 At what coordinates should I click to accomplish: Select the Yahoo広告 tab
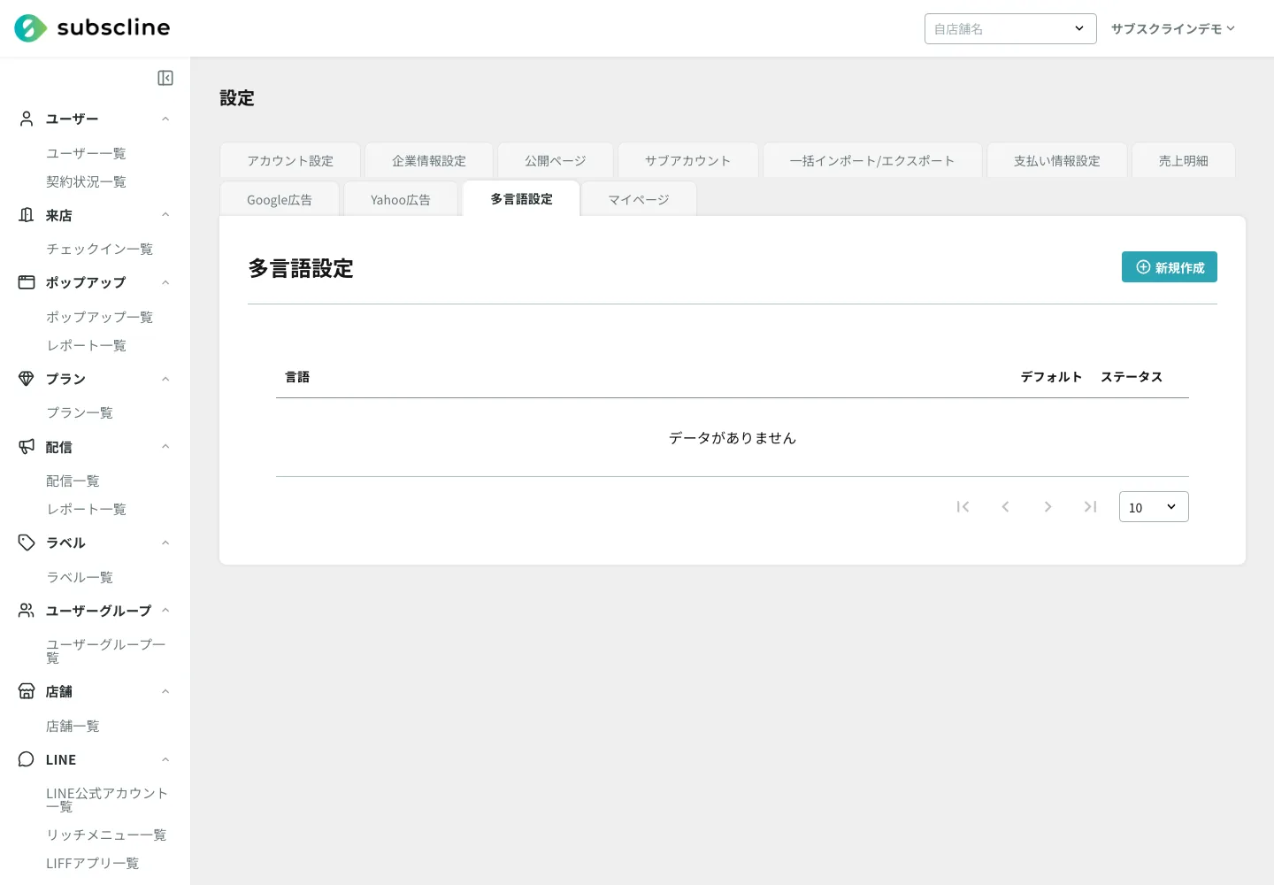click(x=401, y=199)
